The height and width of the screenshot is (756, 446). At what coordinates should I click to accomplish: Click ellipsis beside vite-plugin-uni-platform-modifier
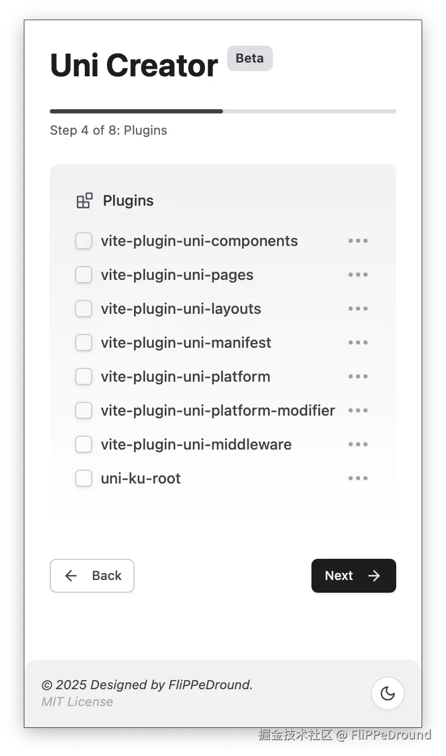(x=358, y=410)
